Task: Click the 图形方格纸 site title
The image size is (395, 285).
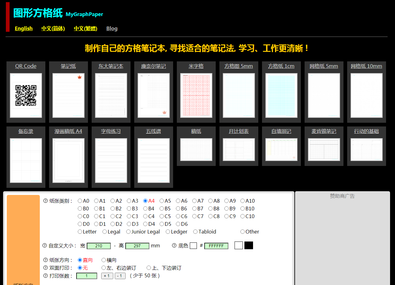Action: coord(38,13)
